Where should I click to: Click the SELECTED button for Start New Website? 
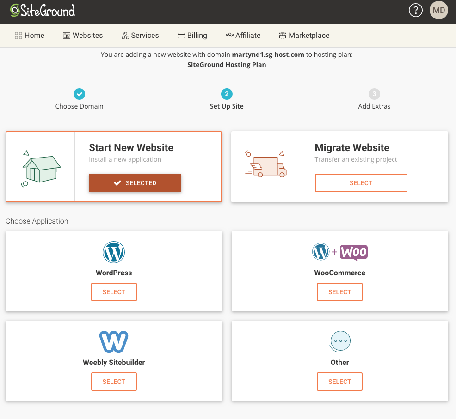click(135, 183)
